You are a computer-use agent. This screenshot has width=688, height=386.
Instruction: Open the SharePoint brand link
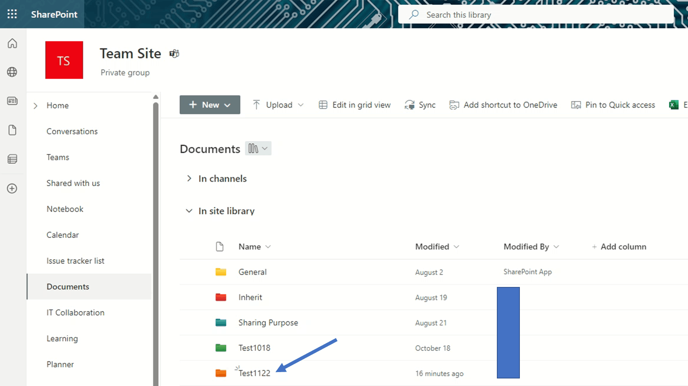[x=54, y=14]
